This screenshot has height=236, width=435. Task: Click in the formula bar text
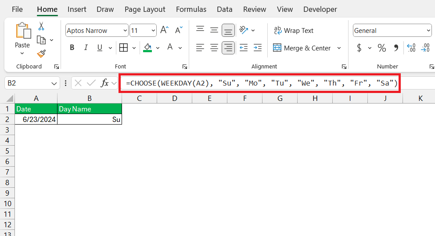click(x=262, y=83)
